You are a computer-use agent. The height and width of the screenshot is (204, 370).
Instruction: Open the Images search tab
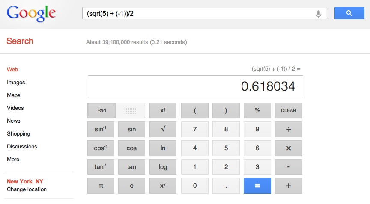16,82
